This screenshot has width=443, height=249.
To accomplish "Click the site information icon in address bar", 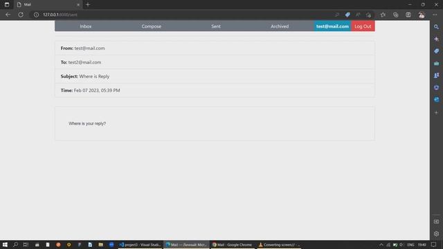I will click(36, 15).
